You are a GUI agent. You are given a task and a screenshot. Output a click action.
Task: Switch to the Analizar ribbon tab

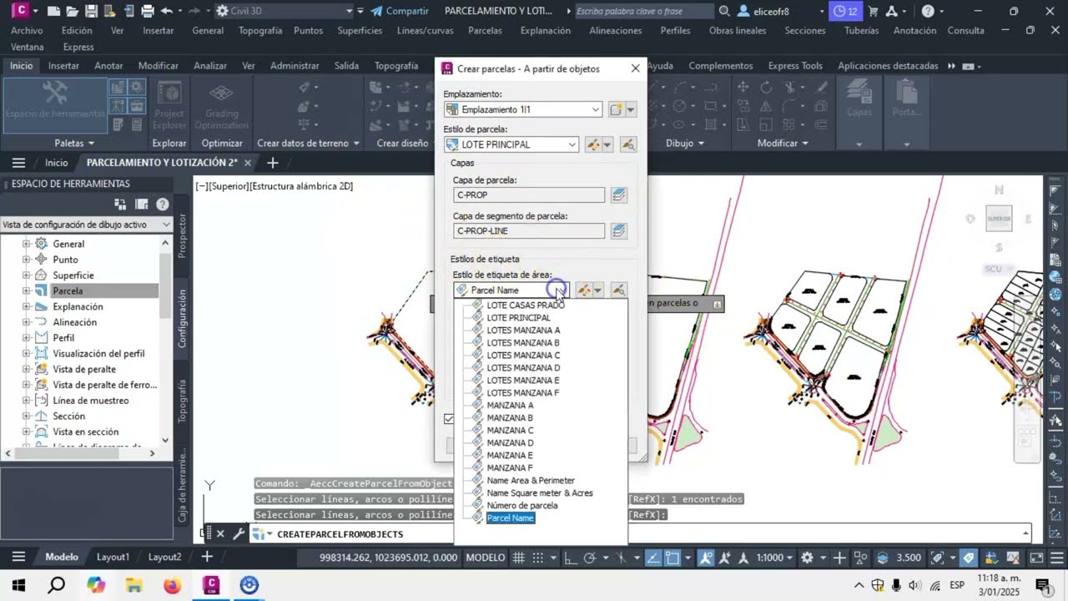[209, 66]
